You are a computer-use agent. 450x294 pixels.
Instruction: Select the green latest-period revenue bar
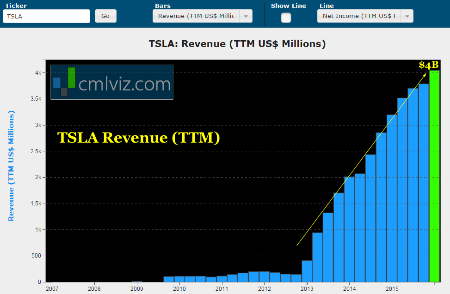434,176
